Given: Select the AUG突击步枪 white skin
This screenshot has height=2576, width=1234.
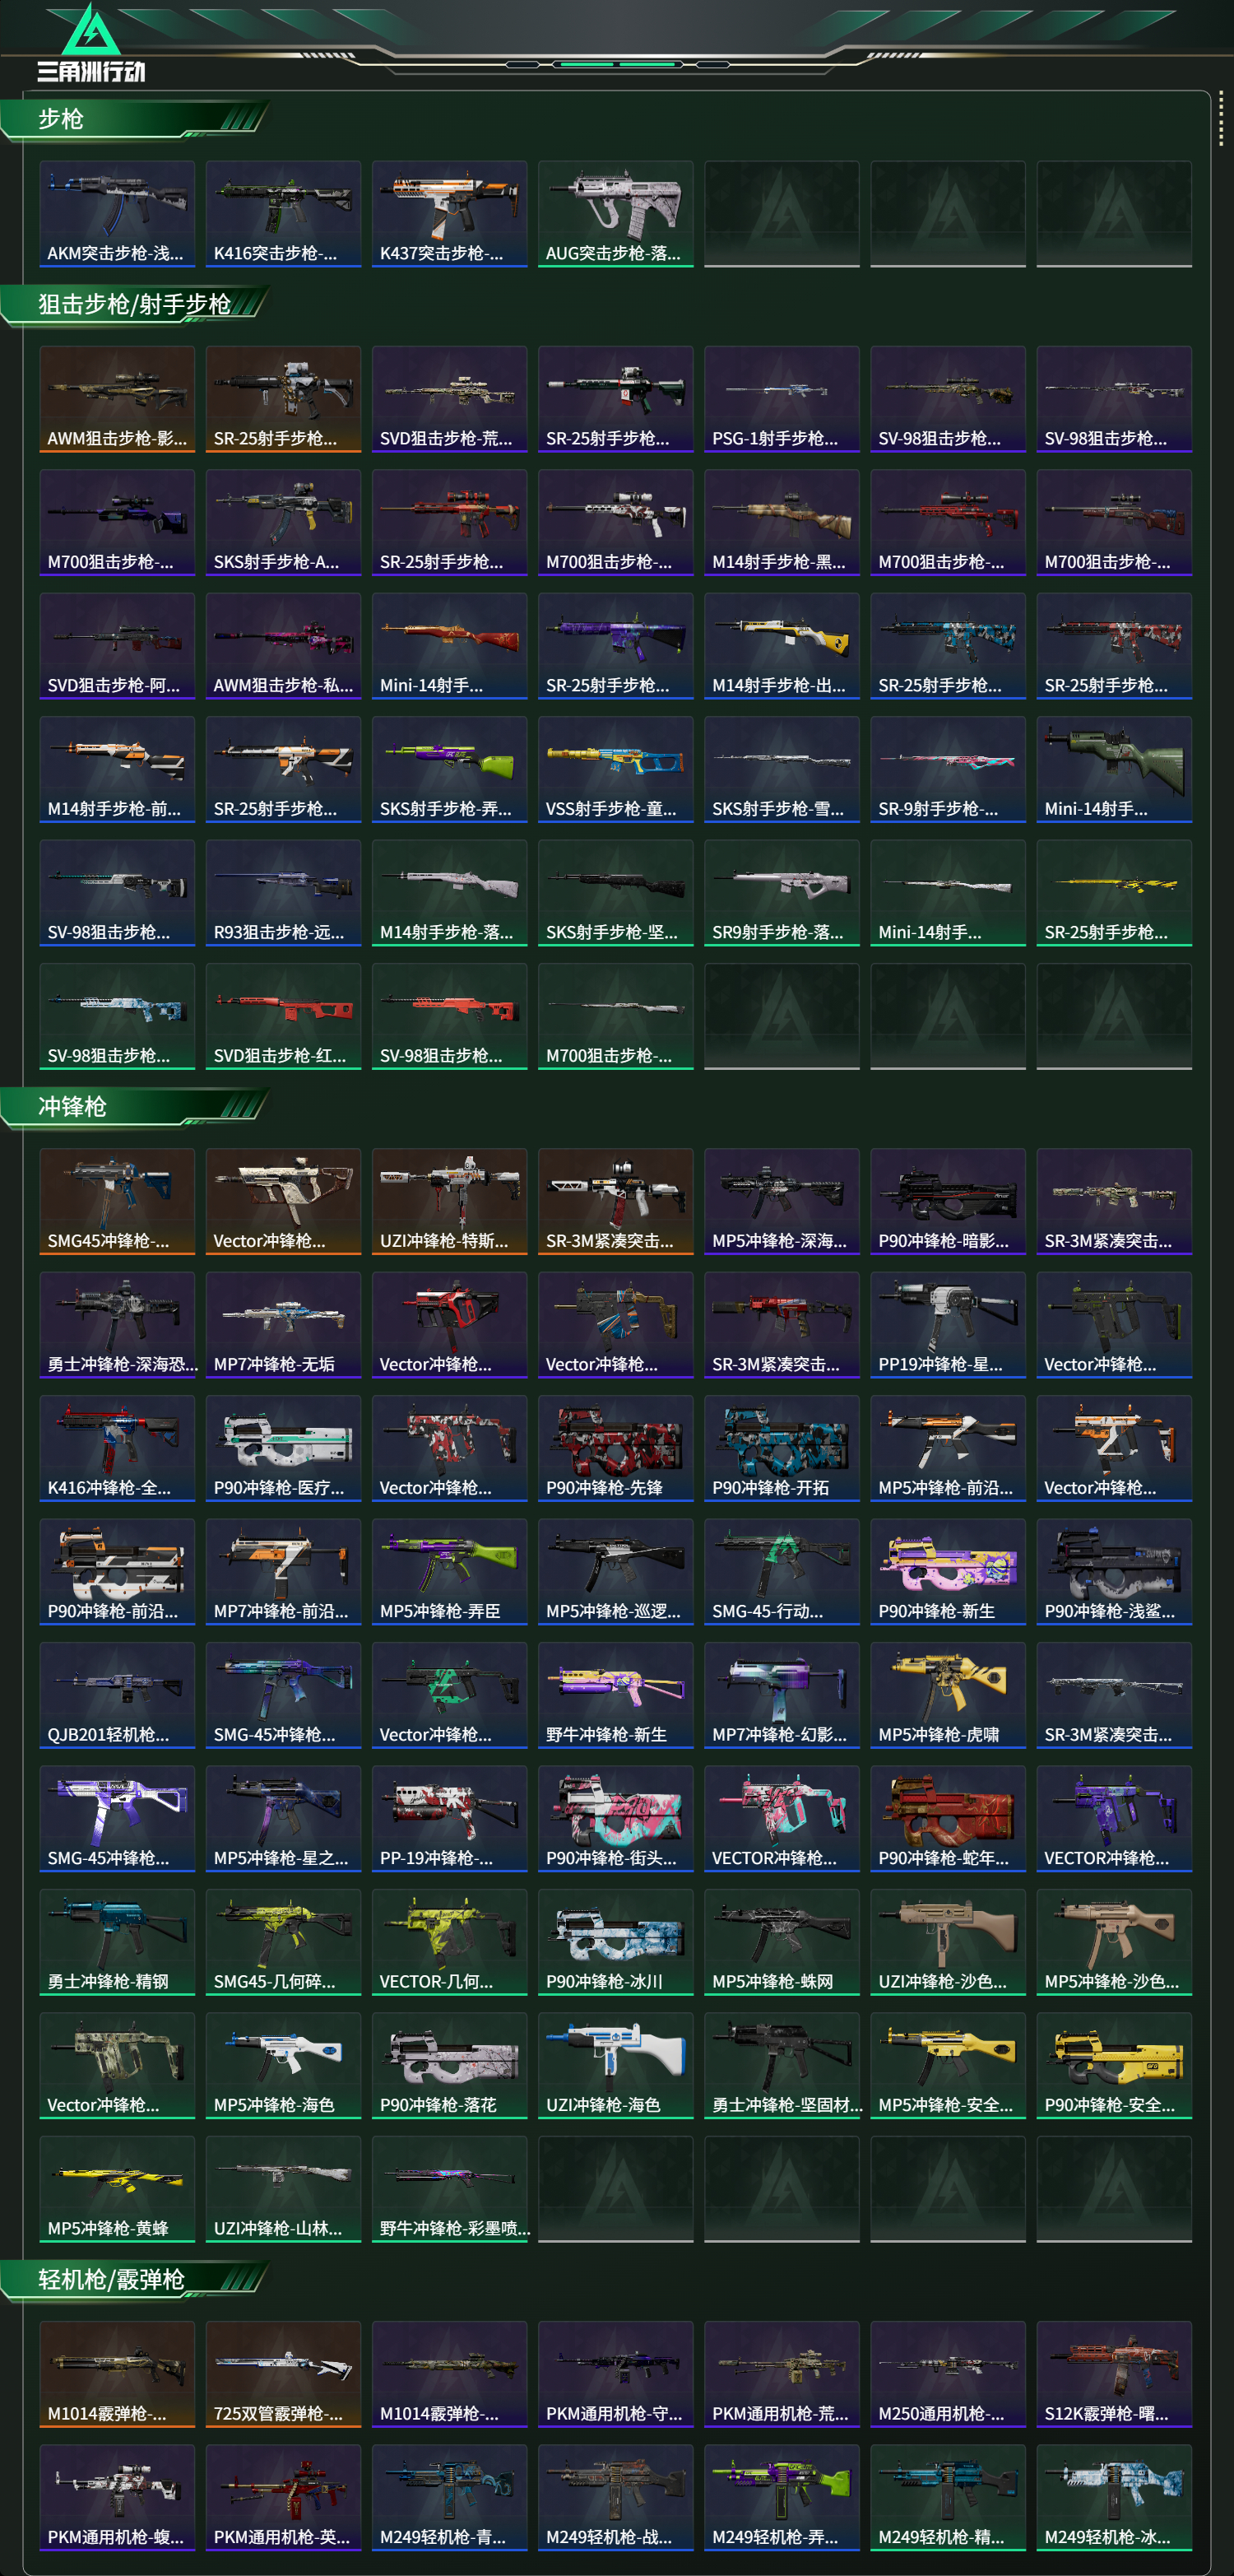Looking at the screenshot, I should [x=615, y=214].
